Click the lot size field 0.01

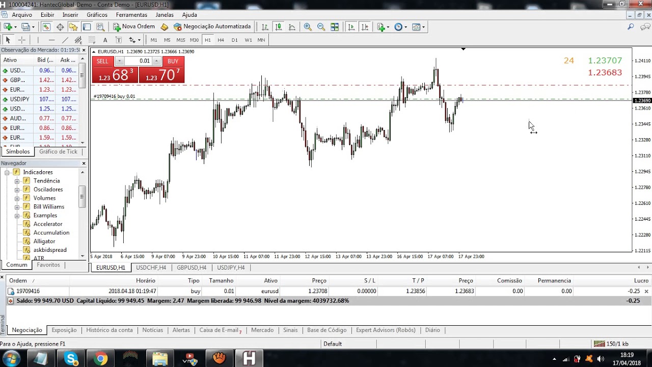pos(139,61)
